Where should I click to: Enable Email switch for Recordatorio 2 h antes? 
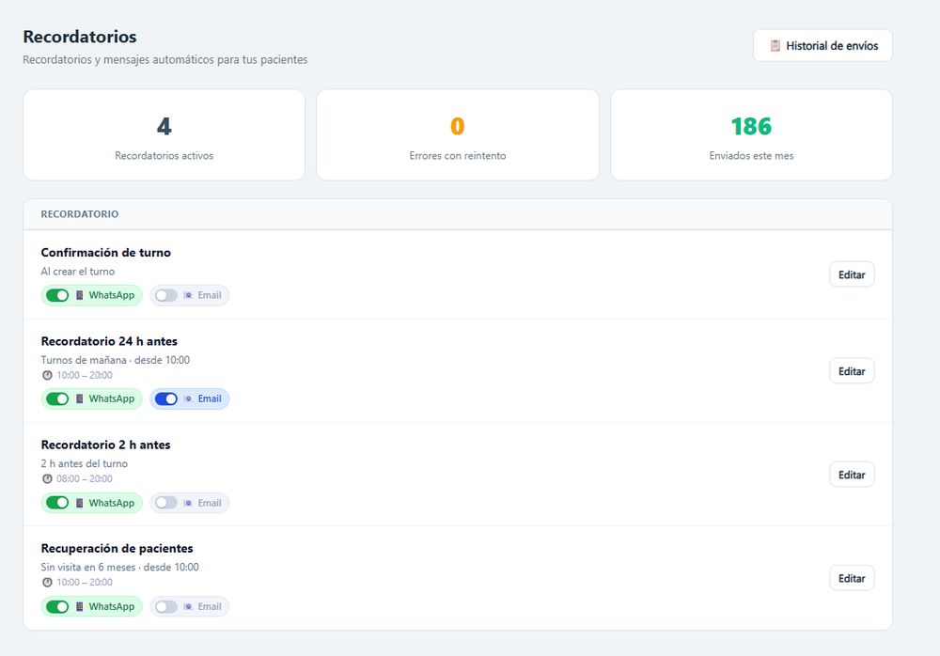166,503
